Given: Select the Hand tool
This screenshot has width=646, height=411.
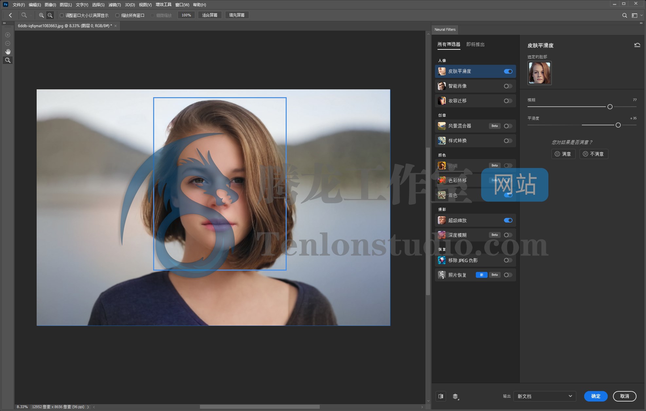Looking at the screenshot, I should [x=8, y=52].
